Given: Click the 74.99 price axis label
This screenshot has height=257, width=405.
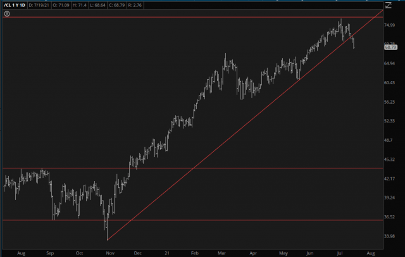Looking at the screenshot, I should pyautogui.click(x=390, y=26).
